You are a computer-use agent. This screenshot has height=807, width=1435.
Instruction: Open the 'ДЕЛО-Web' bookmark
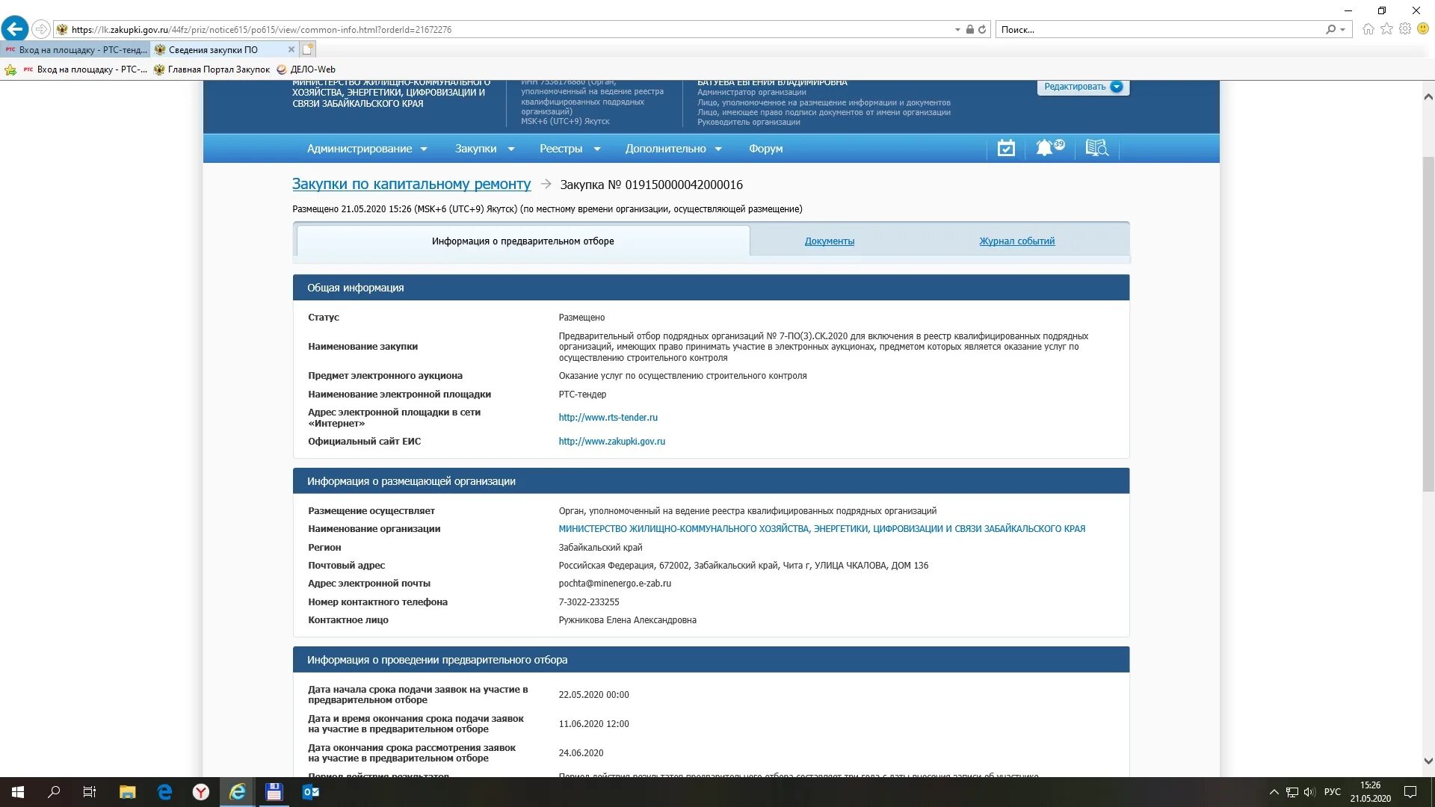306,69
